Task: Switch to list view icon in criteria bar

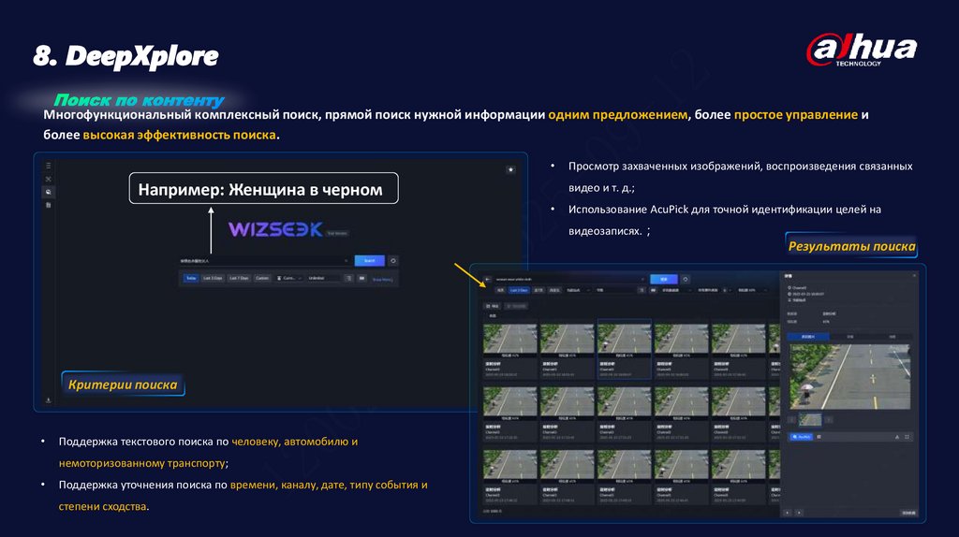Action: coord(349,278)
